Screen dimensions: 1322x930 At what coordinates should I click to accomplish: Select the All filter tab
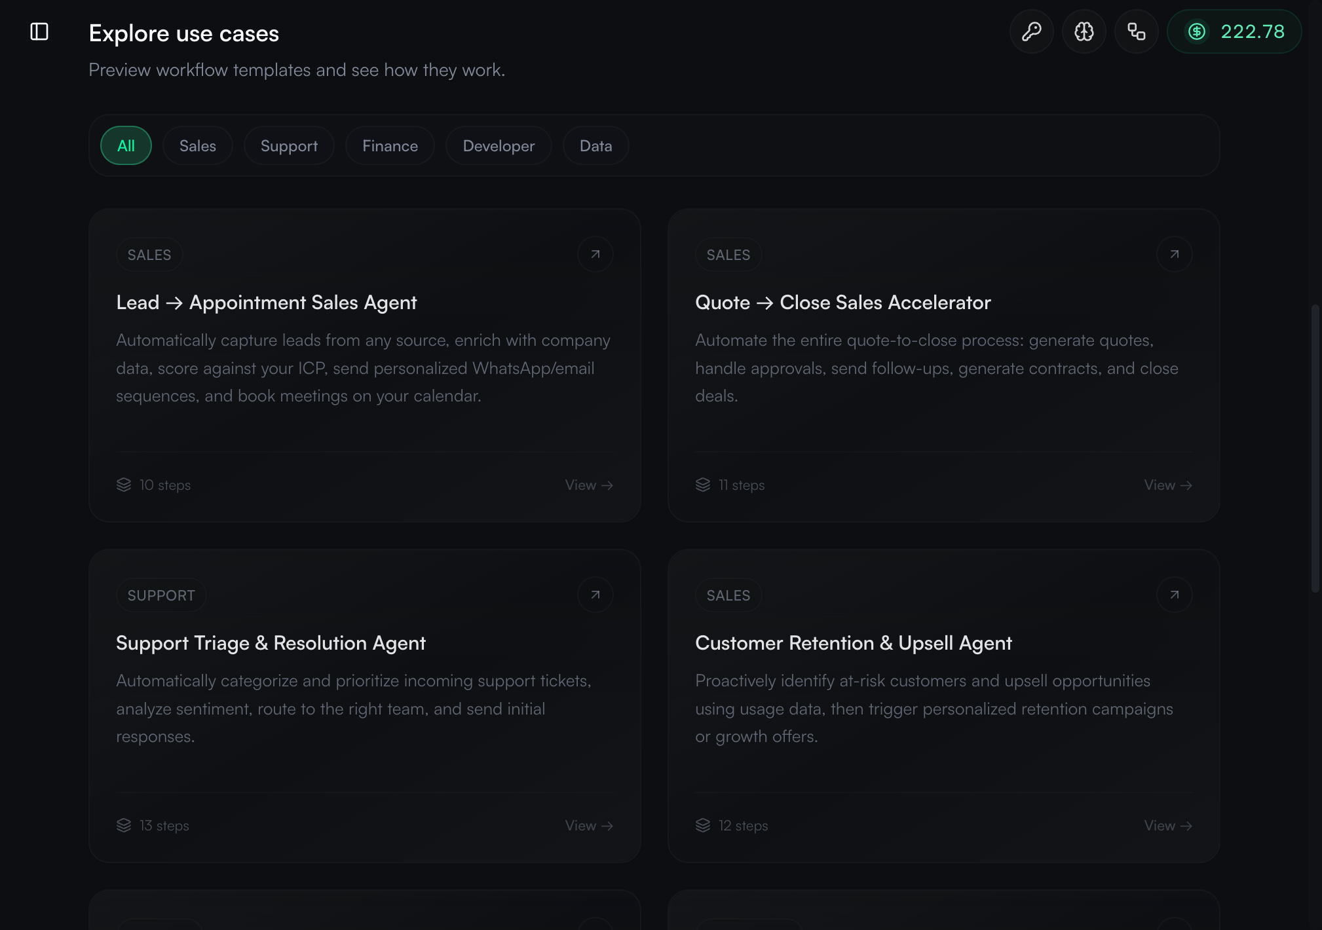coord(126,145)
